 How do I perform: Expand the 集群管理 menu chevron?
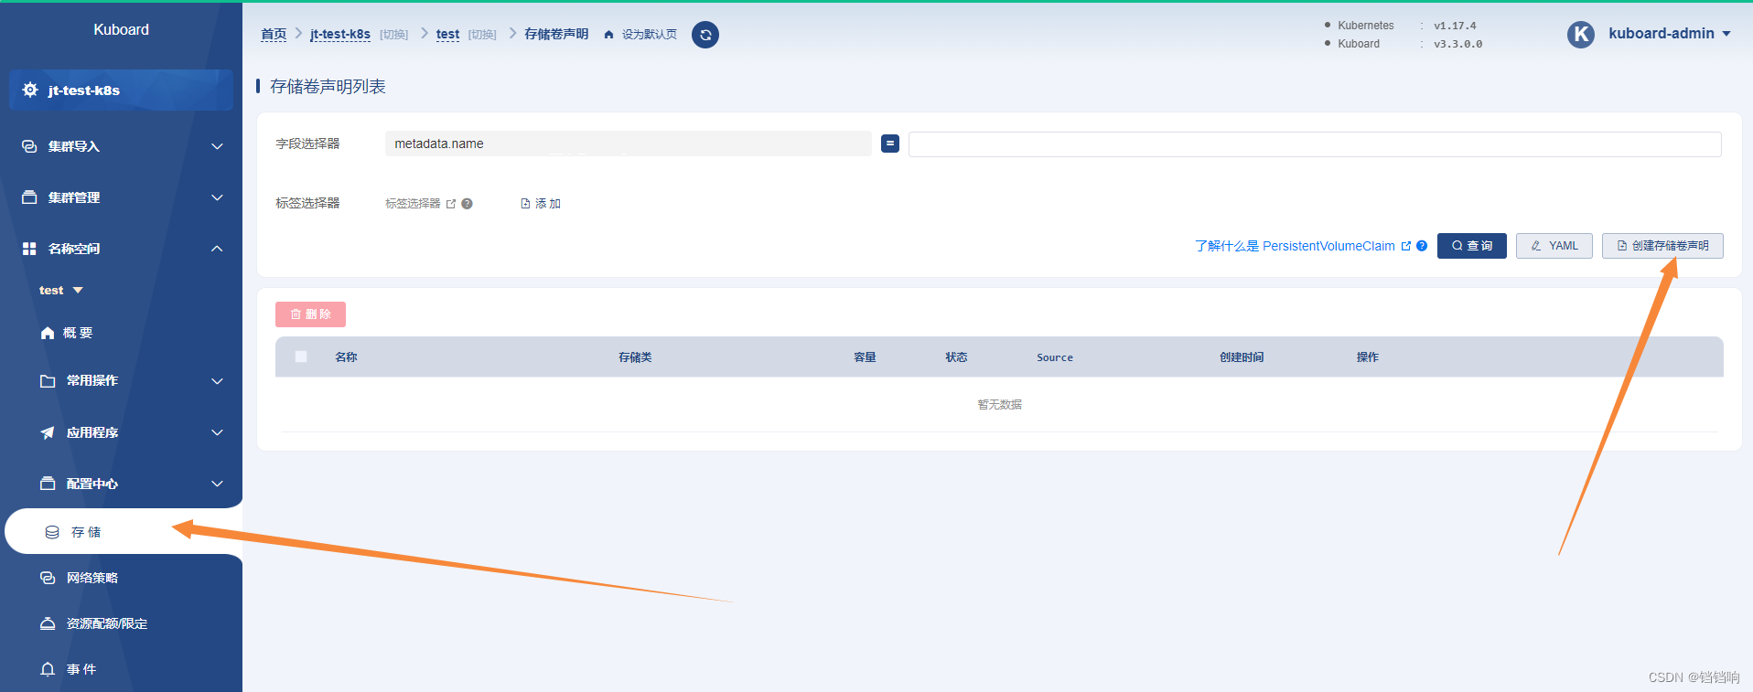tap(217, 197)
